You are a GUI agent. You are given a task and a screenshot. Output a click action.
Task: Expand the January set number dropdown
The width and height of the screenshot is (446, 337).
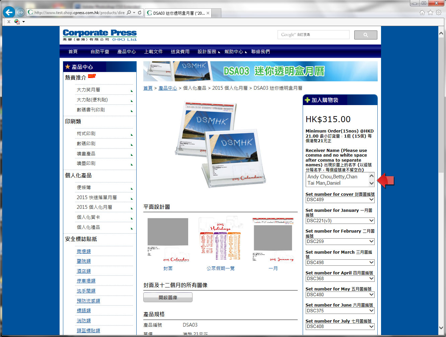(340, 221)
